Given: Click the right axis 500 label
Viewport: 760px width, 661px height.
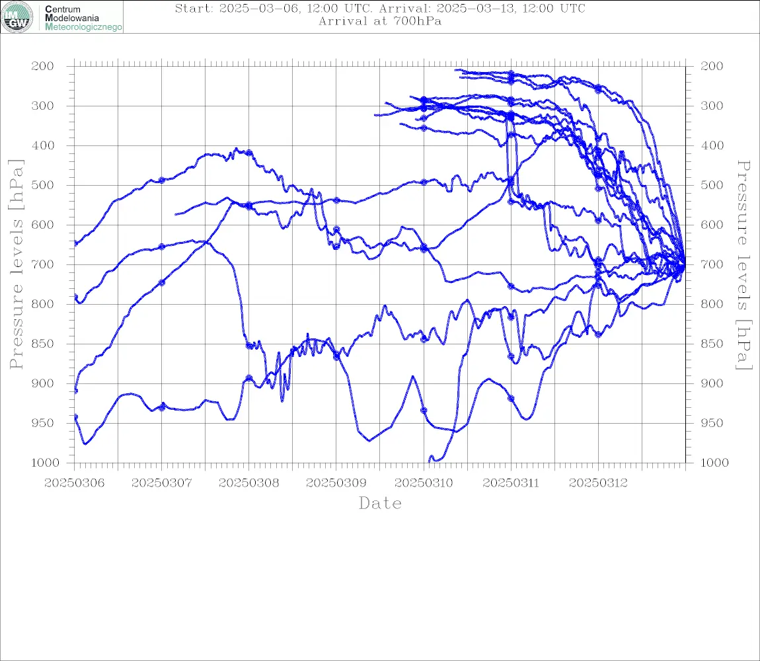Looking at the screenshot, I should point(712,185).
